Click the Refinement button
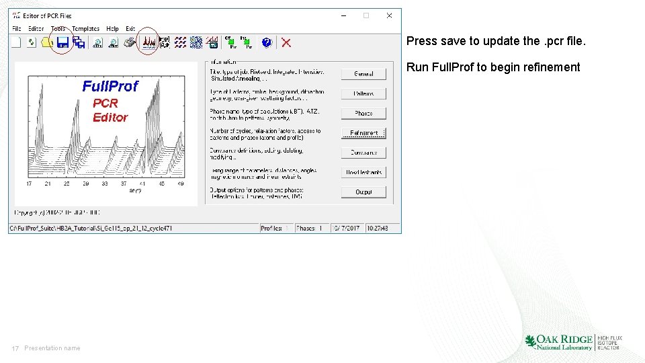 [363, 133]
